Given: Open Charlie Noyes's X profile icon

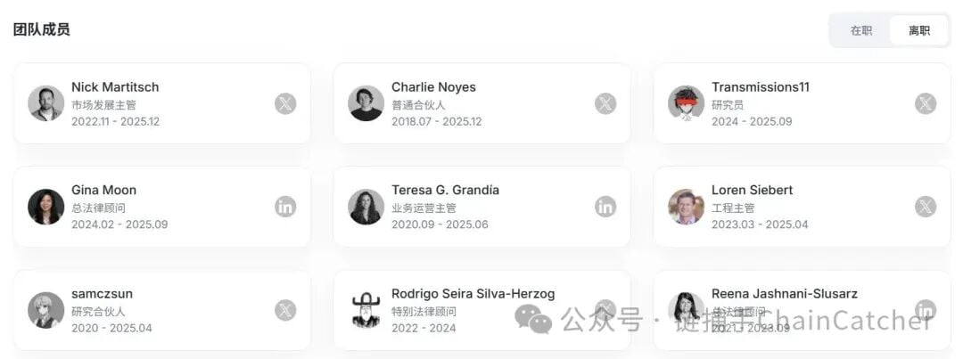Looking at the screenshot, I should click(605, 103).
